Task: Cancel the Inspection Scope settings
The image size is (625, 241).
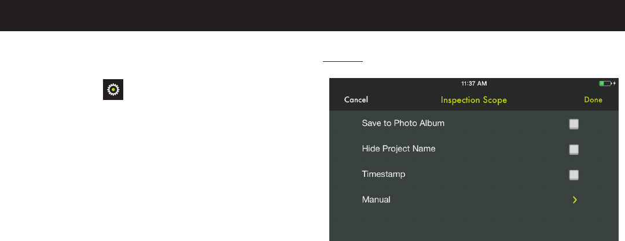Action: coord(356,99)
